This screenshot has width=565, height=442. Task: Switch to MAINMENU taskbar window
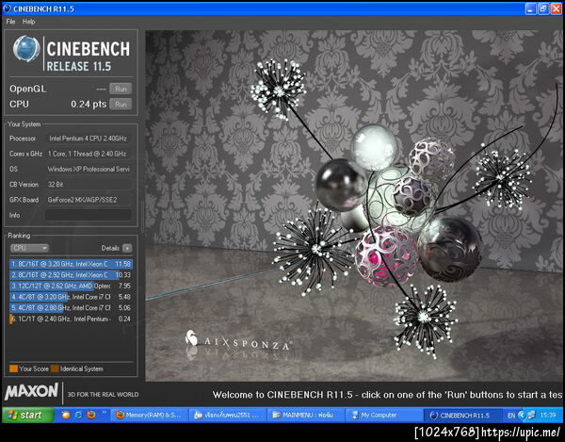tap(305, 416)
